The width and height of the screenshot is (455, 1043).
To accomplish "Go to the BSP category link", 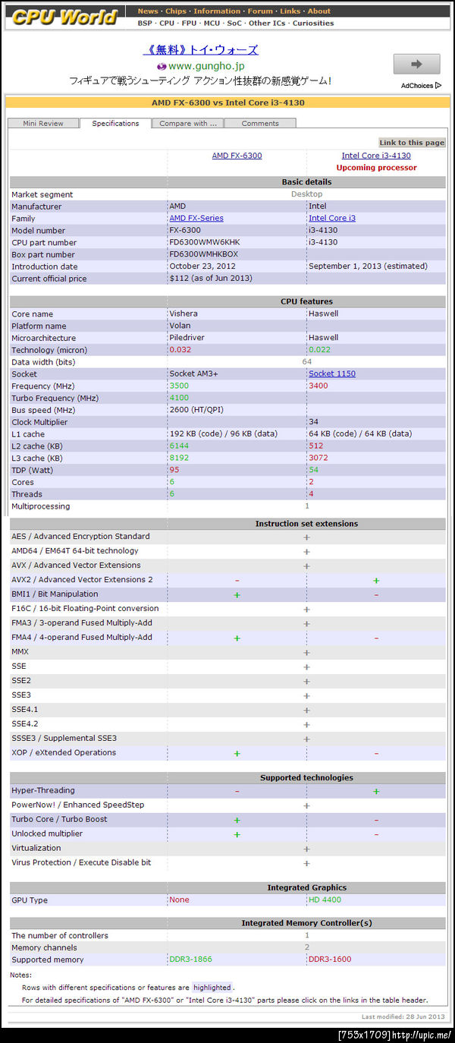I will click(145, 23).
